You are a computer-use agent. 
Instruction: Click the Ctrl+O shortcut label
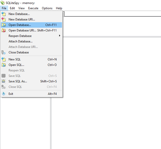52,65
